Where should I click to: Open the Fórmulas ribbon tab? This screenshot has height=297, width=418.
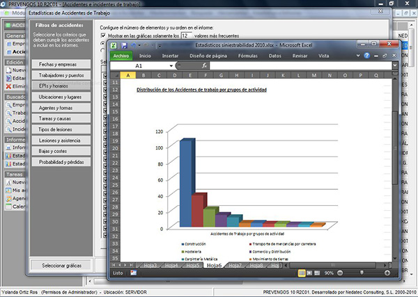[247, 56]
